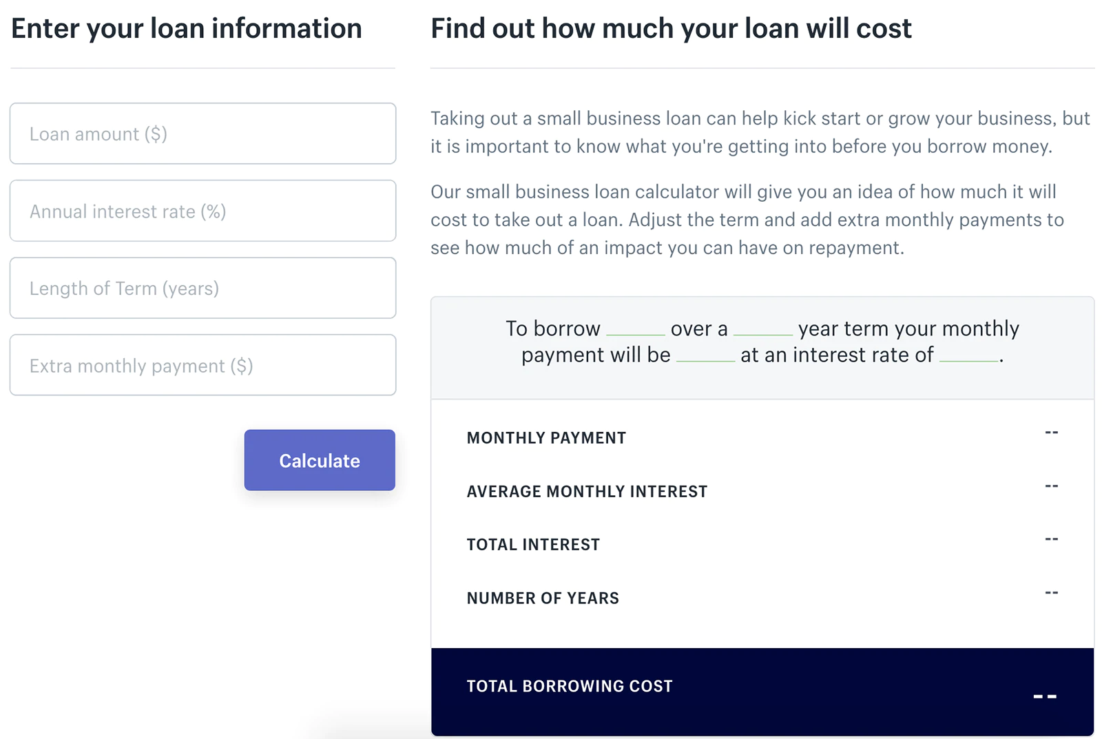This screenshot has width=1102, height=739.
Task: Click the Length of Term field
Action: pos(202,288)
